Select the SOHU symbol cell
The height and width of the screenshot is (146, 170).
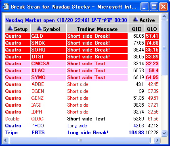click(48, 50)
